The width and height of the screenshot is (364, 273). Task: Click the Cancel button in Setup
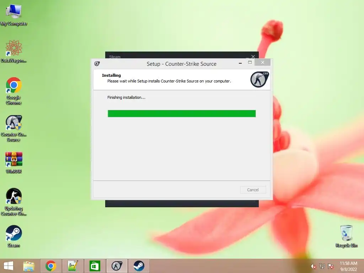click(x=253, y=190)
